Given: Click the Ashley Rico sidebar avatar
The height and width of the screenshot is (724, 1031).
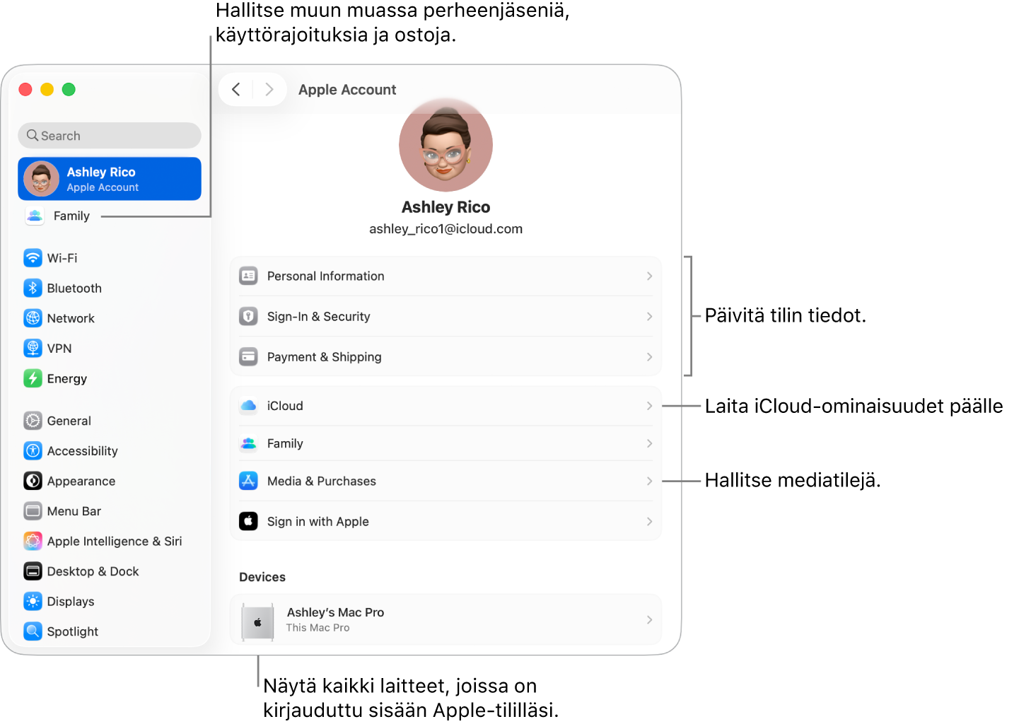Looking at the screenshot, I should [42, 179].
